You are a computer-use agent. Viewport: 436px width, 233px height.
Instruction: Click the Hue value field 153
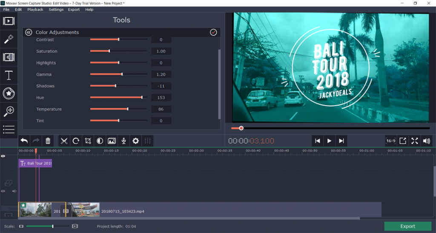(161, 98)
